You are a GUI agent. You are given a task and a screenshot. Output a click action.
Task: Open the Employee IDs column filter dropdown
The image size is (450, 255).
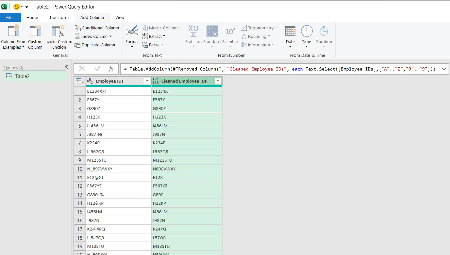pyautogui.click(x=147, y=81)
